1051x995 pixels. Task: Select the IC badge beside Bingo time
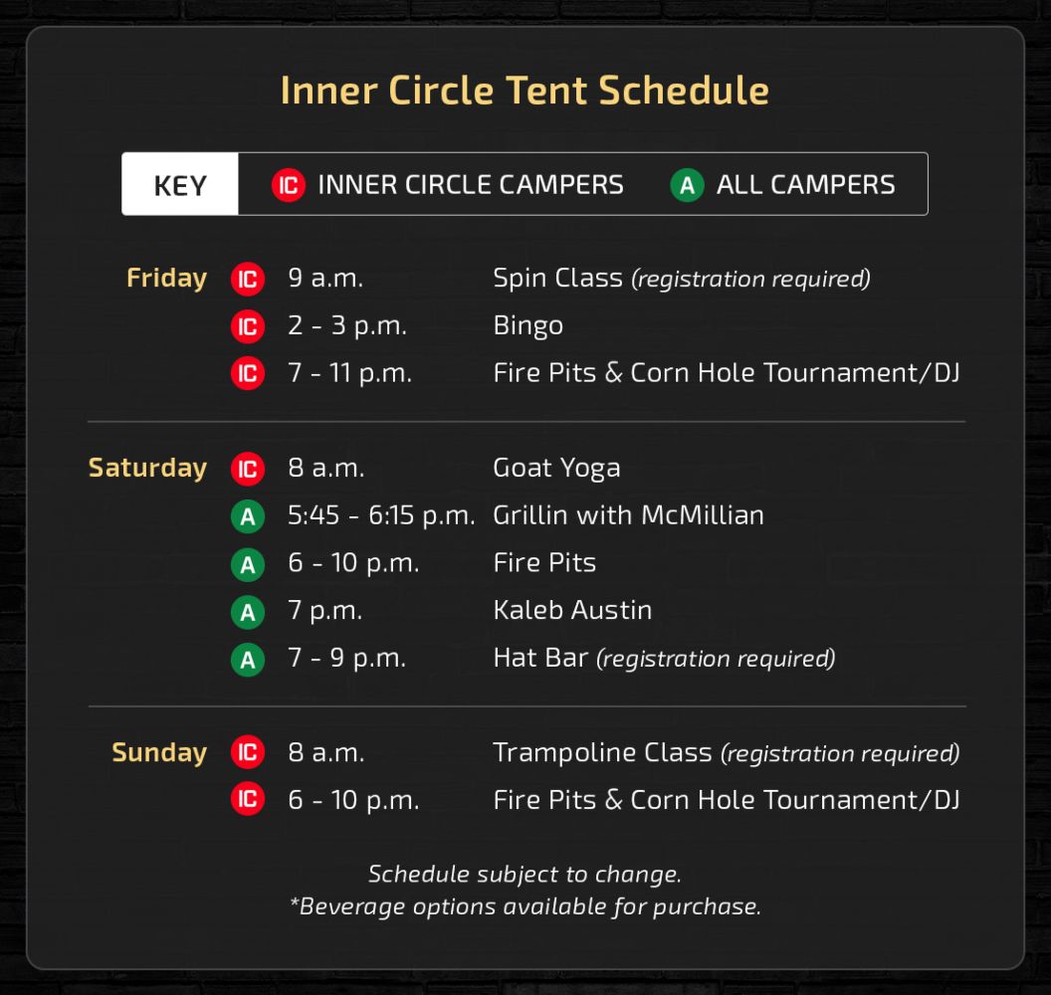(248, 326)
